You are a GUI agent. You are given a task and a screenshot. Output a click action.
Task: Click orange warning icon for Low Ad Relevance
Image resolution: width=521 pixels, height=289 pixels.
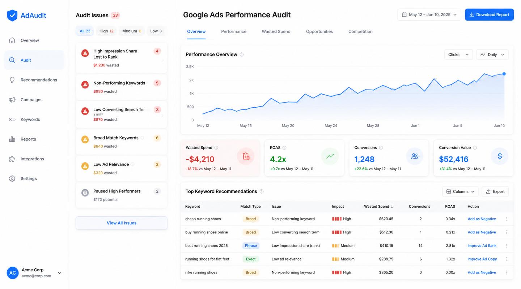pos(85,166)
